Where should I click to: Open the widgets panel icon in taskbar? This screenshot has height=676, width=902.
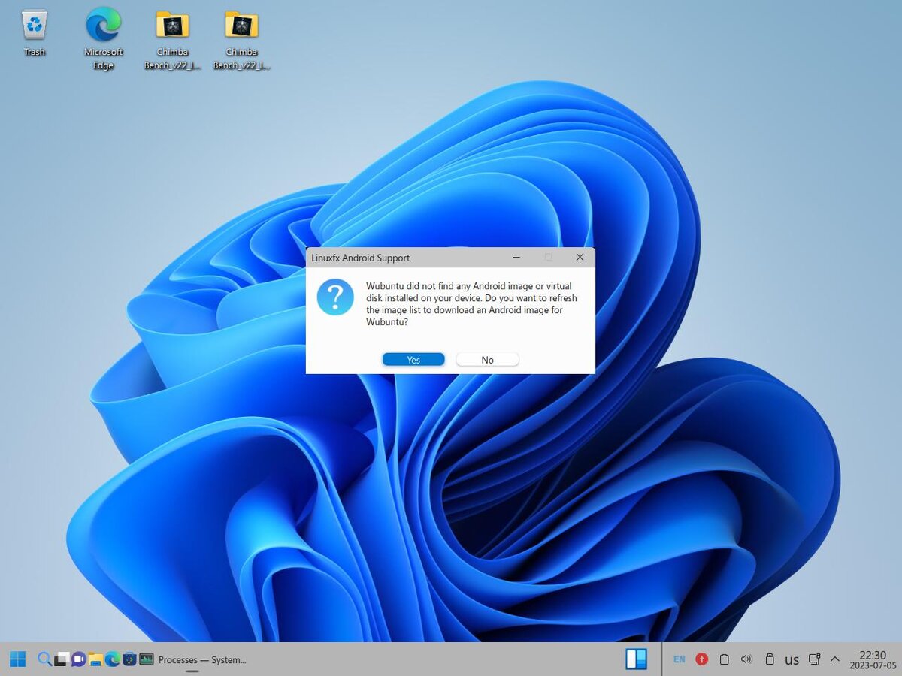[636, 659]
